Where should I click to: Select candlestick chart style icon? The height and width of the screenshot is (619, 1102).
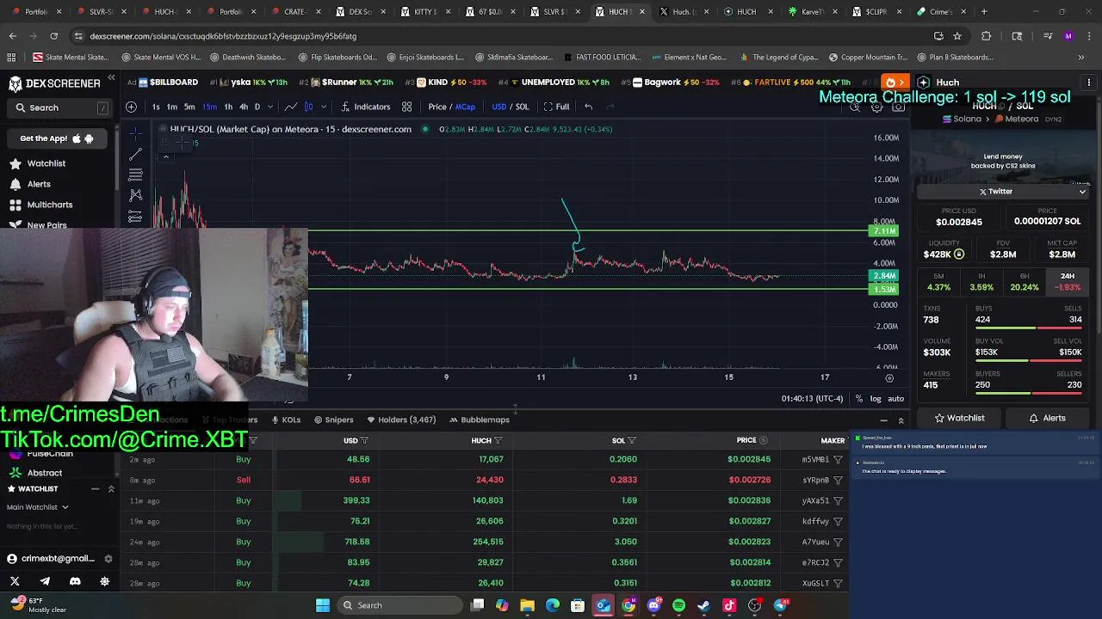(309, 107)
